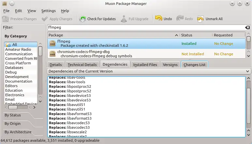This screenshot has height=144, width=252.
Task: Open the Settings menu
Action: [49, 11]
